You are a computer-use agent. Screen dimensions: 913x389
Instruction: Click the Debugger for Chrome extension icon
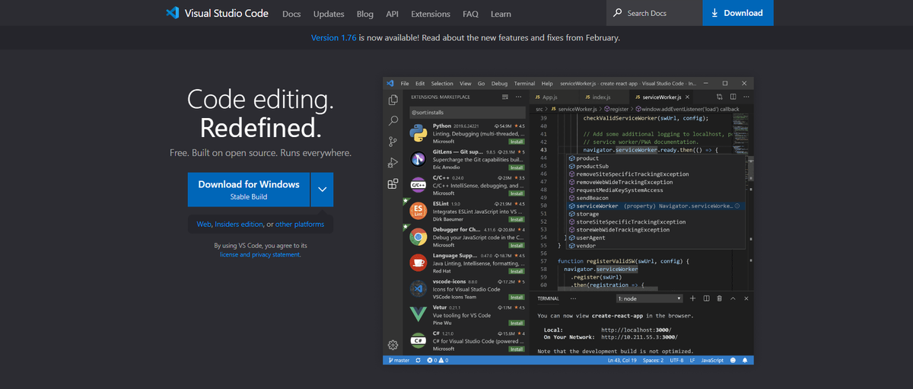418,237
